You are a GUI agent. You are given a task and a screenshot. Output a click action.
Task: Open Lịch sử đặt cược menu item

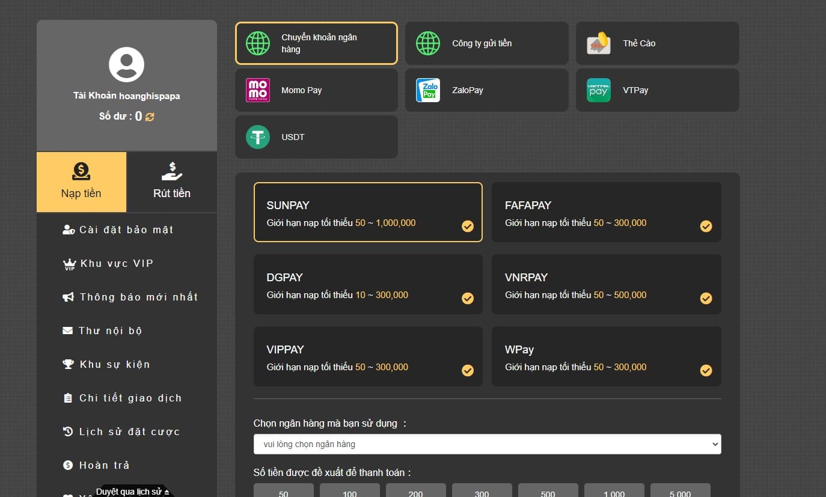127,431
